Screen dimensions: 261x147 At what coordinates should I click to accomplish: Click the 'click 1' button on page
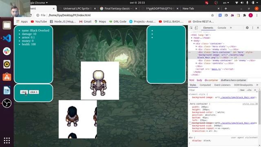[x=34, y=92]
